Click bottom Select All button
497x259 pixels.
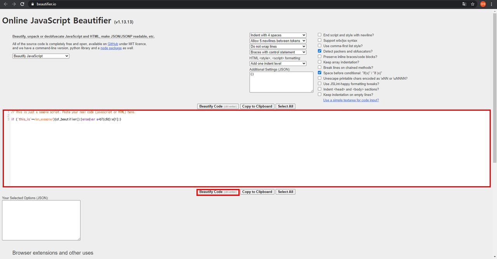pyautogui.click(x=285, y=192)
